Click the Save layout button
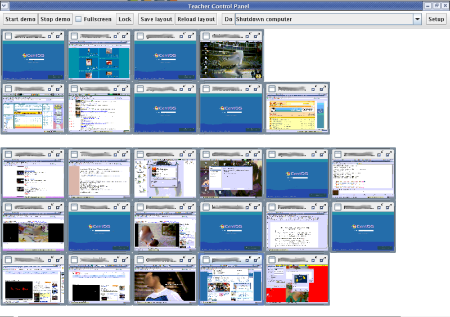Screen dimensions: 450x317 [156, 19]
